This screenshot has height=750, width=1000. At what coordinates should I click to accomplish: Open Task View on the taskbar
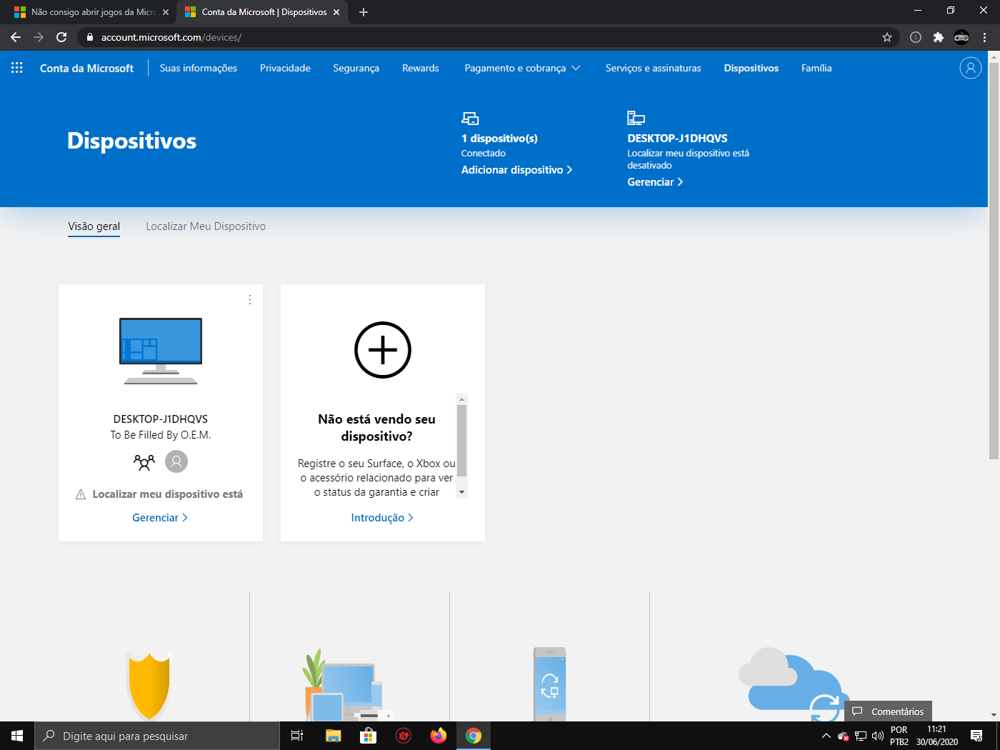pos(297,736)
